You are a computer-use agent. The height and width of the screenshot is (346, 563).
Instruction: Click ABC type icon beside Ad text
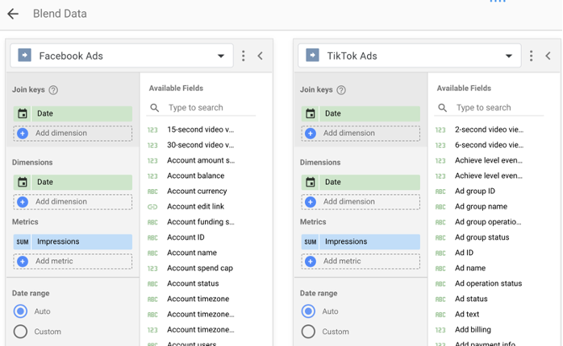point(440,315)
